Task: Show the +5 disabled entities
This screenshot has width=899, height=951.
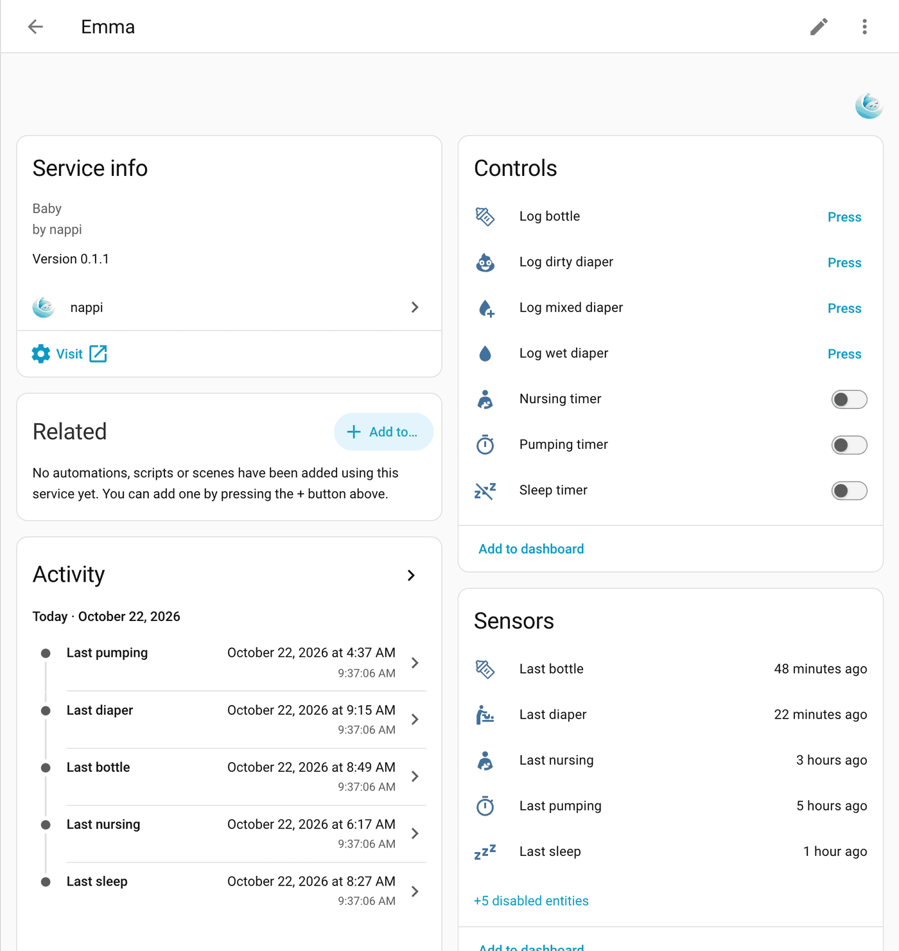Action: (531, 901)
